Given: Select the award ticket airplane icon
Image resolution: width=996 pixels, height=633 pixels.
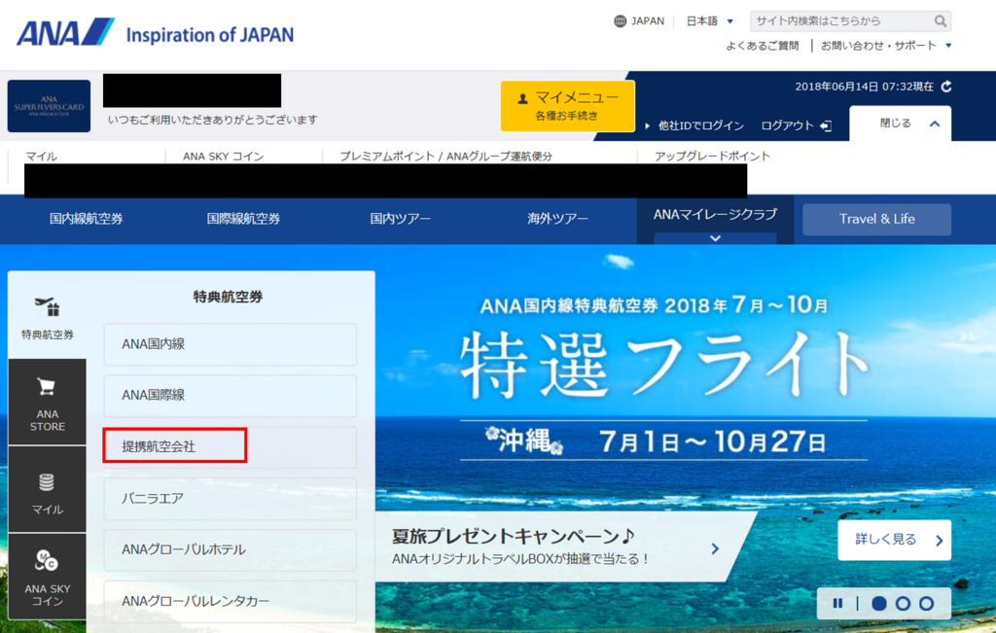Looking at the screenshot, I should tap(47, 306).
